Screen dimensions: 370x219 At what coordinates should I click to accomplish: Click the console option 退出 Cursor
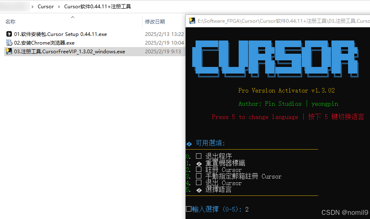point(223,183)
